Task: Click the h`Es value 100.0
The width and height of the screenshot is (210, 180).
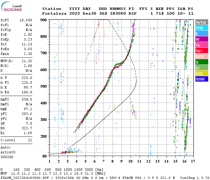Action: pos(27,92)
